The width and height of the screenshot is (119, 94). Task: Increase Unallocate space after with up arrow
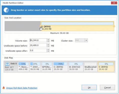tap(48, 50)
